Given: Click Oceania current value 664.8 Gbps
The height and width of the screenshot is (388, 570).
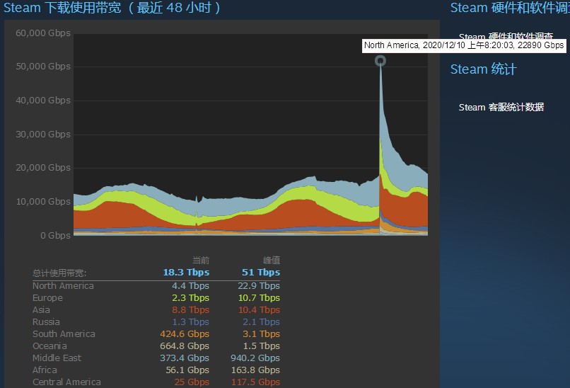Looking at the screenshot, I should click(x=185, y=346).
